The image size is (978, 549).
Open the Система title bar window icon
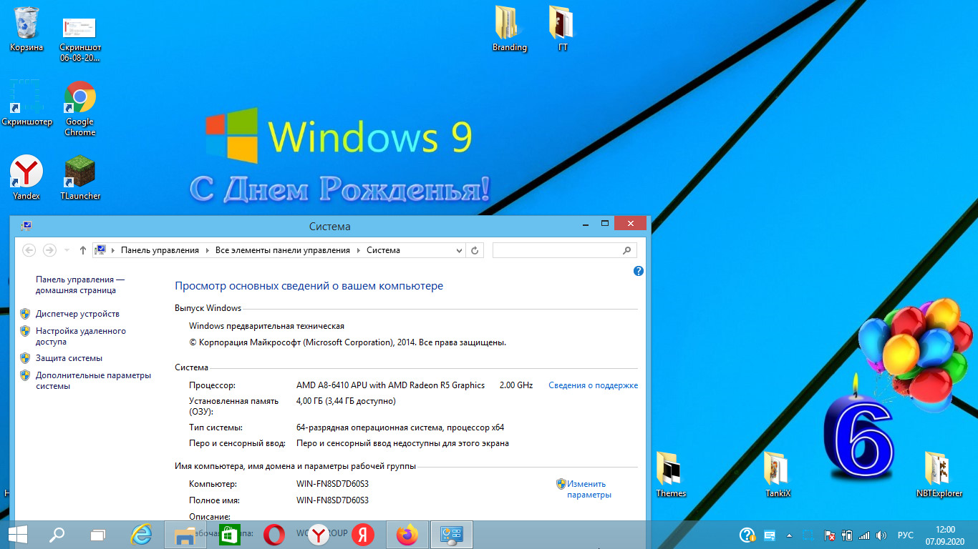click(x=26, y=226)
